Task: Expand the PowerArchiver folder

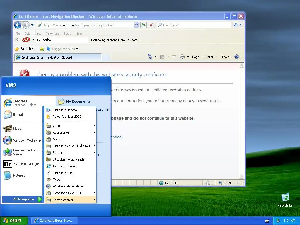Action: tap(70, 200)
